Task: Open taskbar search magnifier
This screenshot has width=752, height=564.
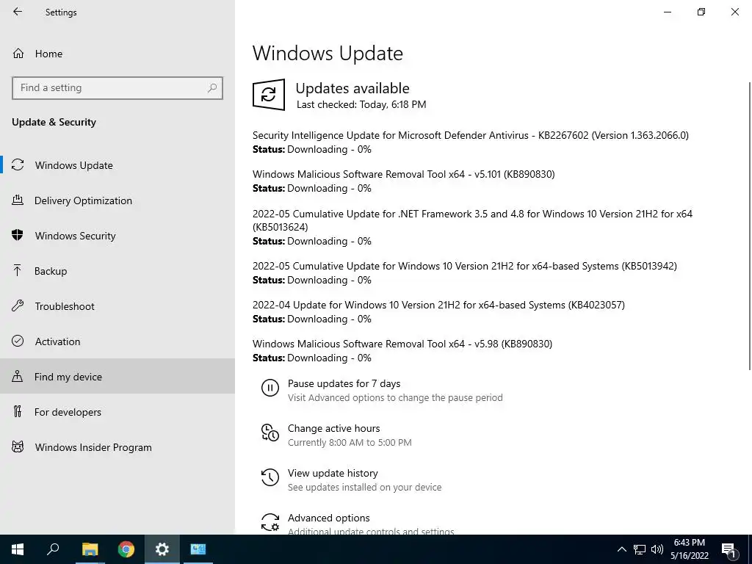Action: point(53,549)
